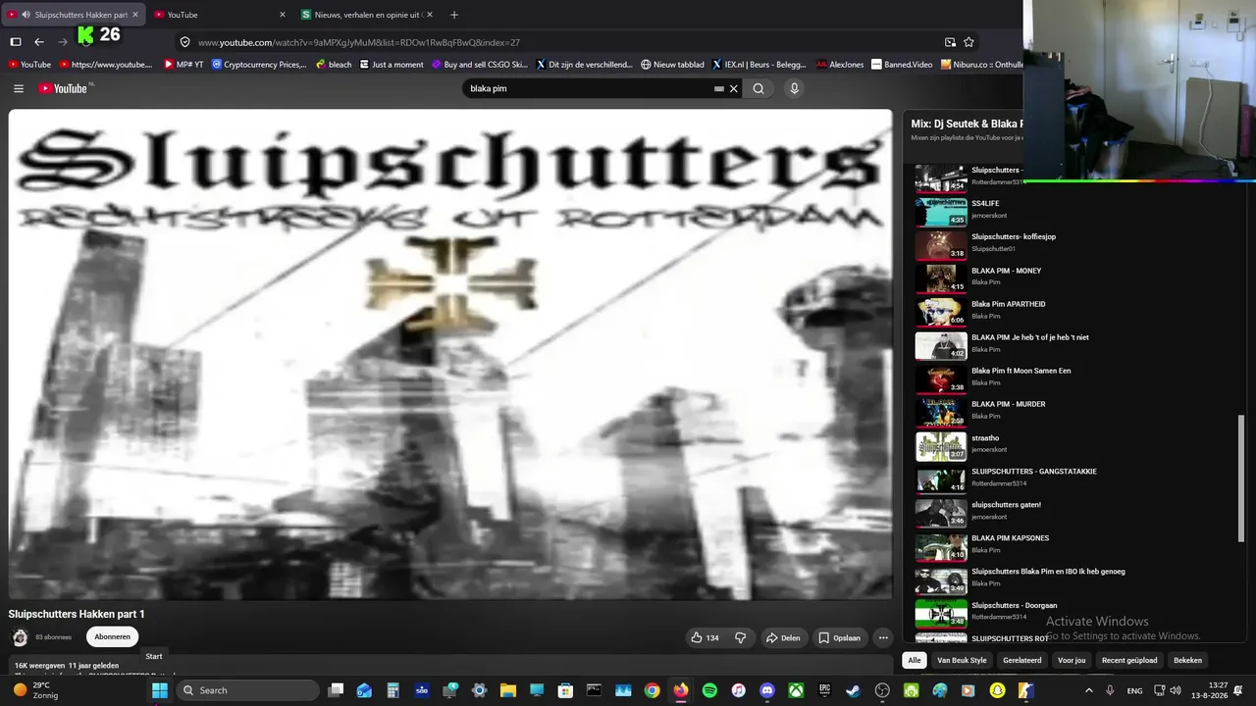Click the browser address bar URL
The image size is (1256, 706).
tap(359, 42)
